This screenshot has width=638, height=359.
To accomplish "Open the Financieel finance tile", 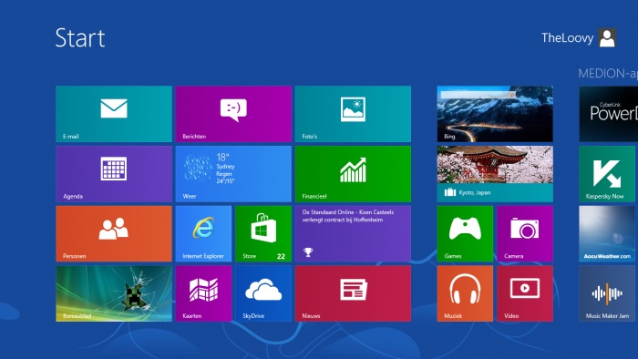I will point(354,174).
